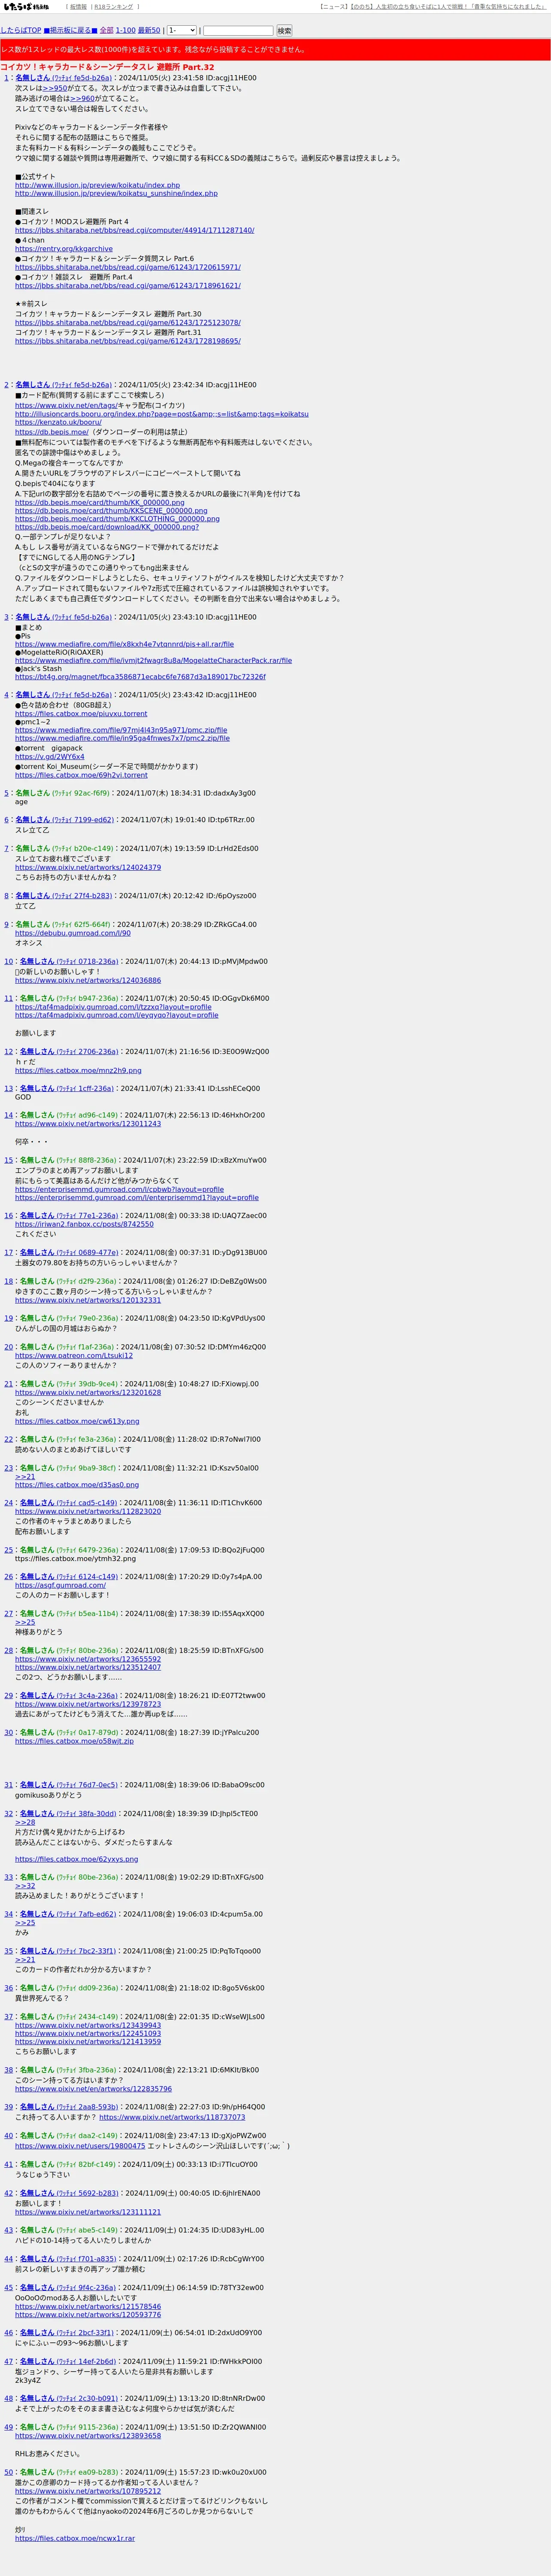Open pixiv artworks/124036886 link
The image size is (551, 2576).
click(x=88, y=980)
